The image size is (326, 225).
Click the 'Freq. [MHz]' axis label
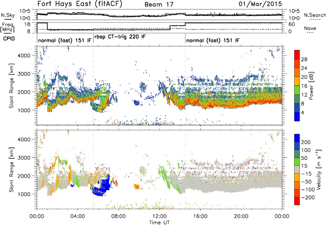(7, 28)
